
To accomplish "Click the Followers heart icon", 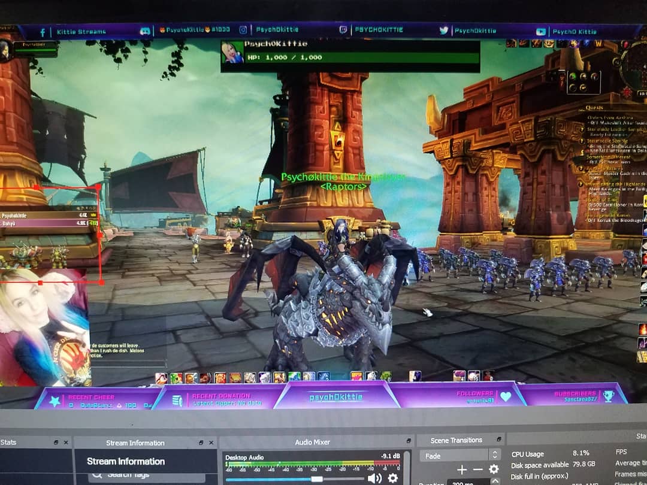I will pos(506,396).
